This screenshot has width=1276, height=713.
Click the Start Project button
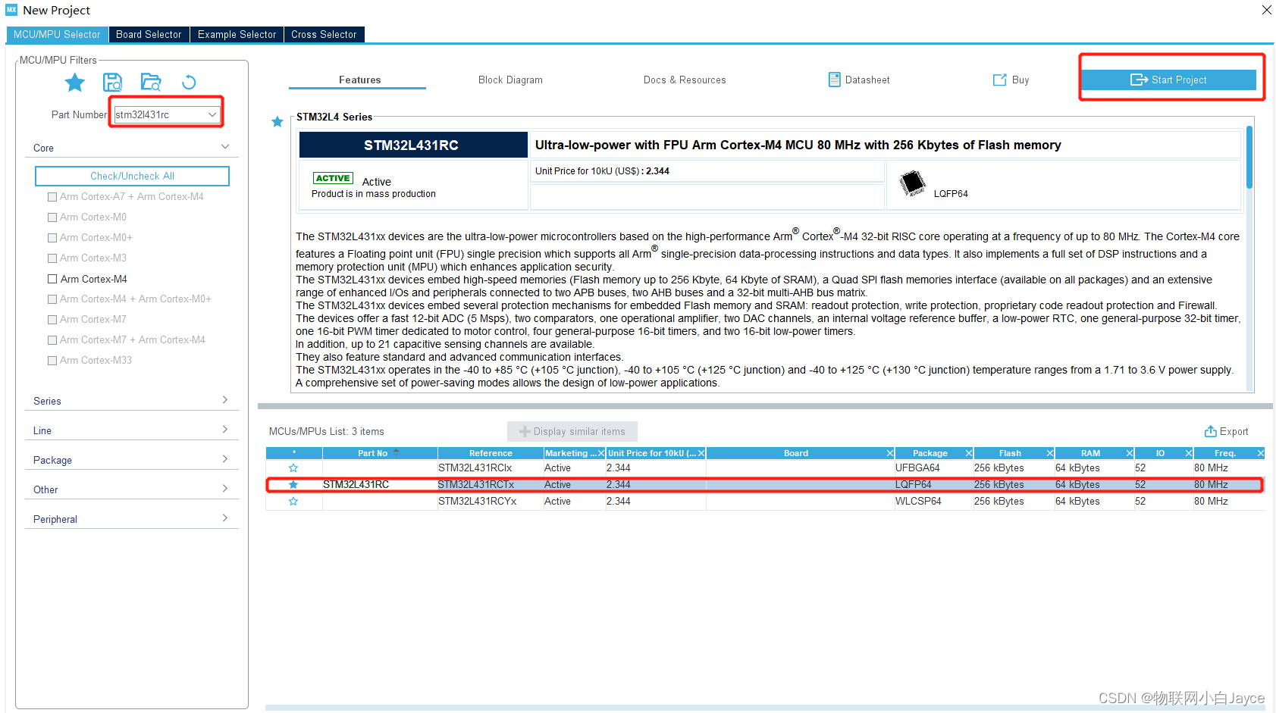[x=1168, y=80]
